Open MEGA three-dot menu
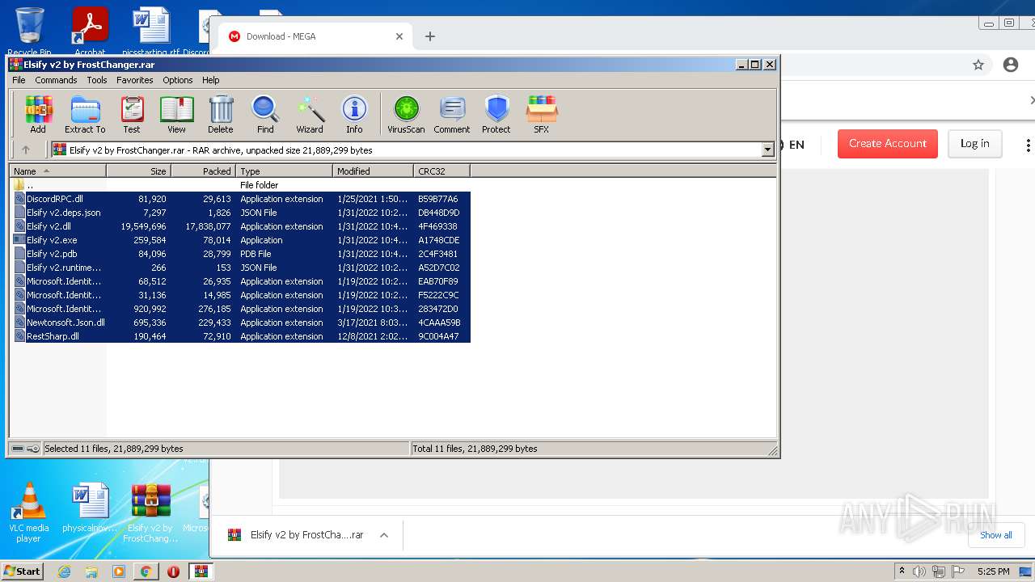 point(1028,145)
